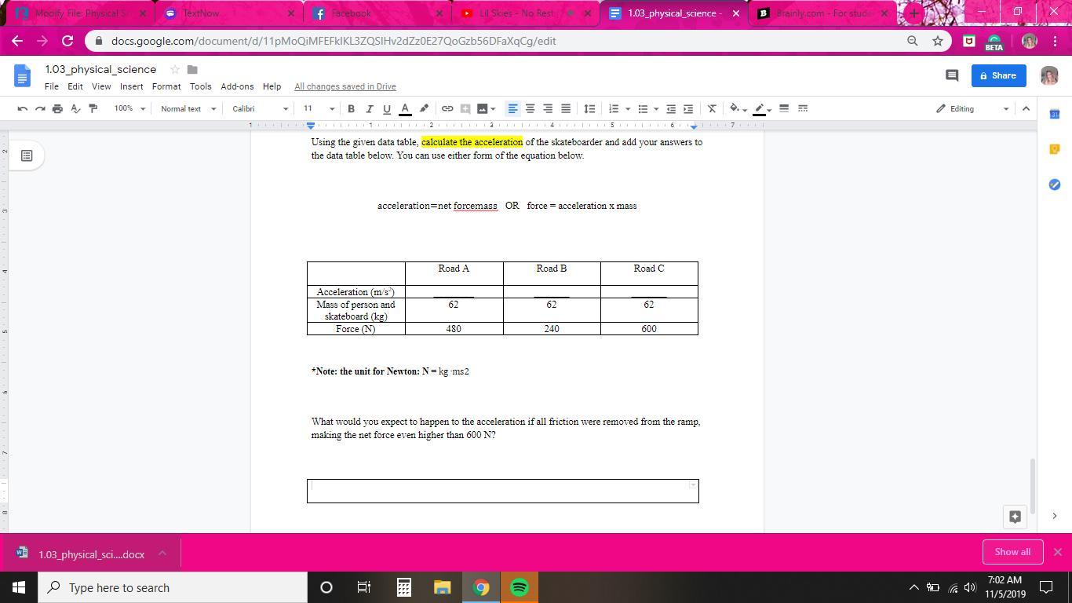
Task: Open the Insert menu
Action: point(131,86)
